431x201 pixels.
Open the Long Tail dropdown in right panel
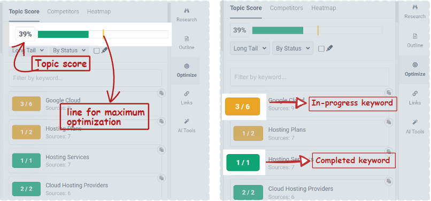pyautogui.click(x=250, y=49)
